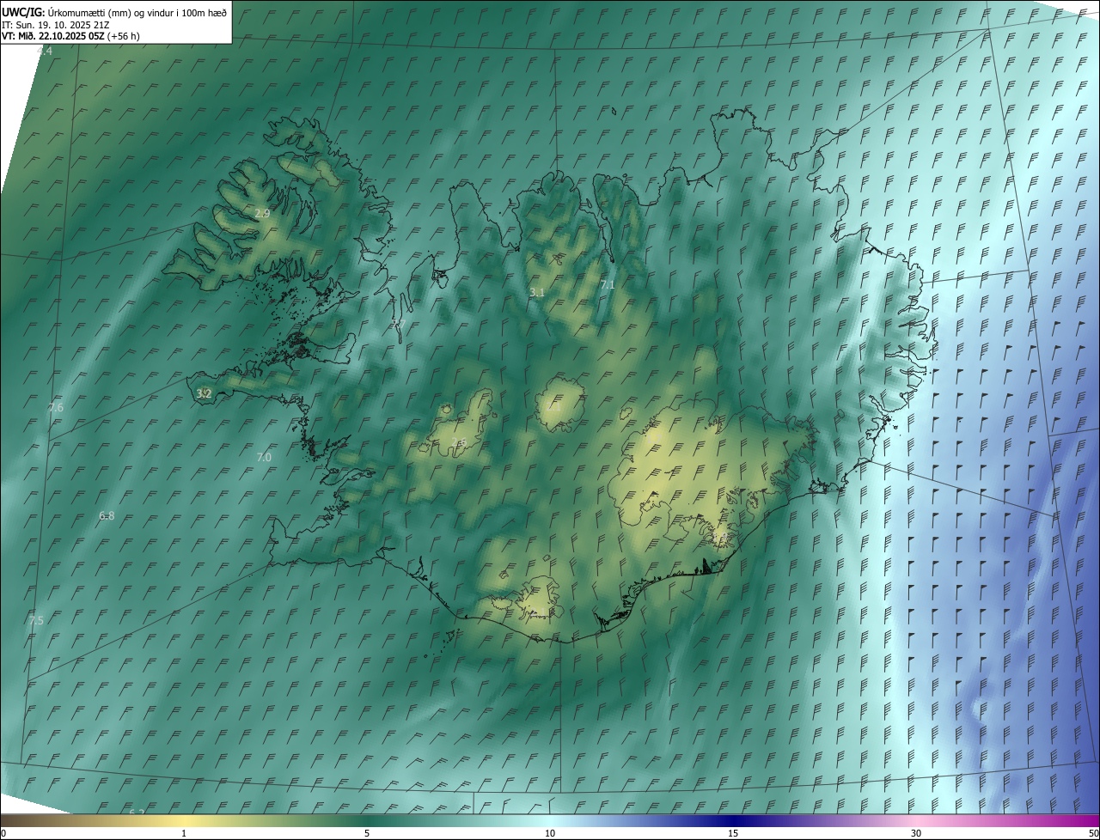1100x840 pixels.
Task: Click the 'IT: Sun. 19. 10. 2025 21Z' line
Action: pos(54,24)
